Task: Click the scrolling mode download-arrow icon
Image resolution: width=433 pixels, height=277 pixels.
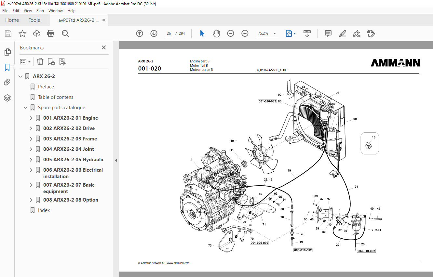Action: coord(307,33)
